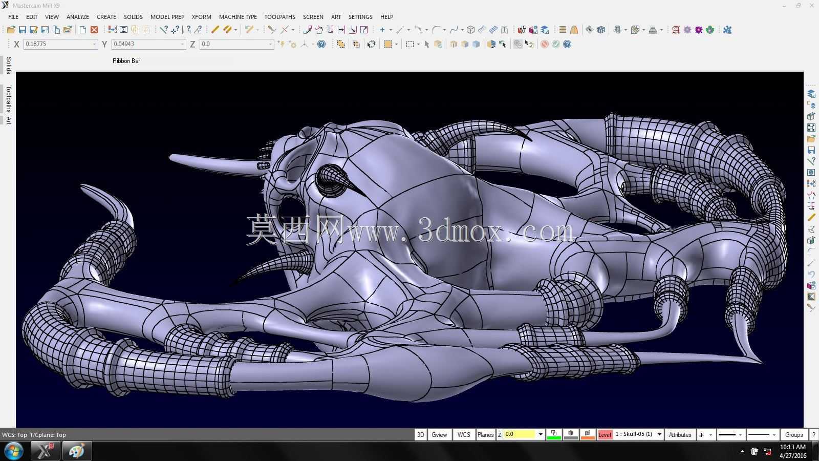Image resolution: width=819 pixels, height=461 pixels.
Task: Toggle the dashed rectangle window selection
Action: coord(409,44)
